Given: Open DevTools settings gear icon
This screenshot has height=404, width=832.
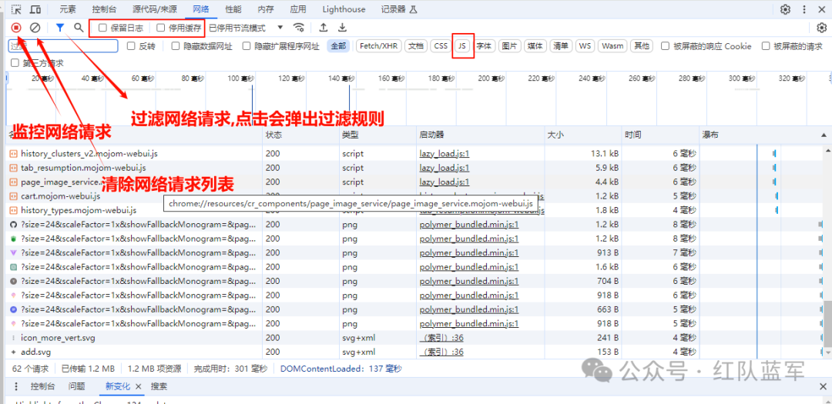Looking at the screenshot, I should (x=785, y=9).
